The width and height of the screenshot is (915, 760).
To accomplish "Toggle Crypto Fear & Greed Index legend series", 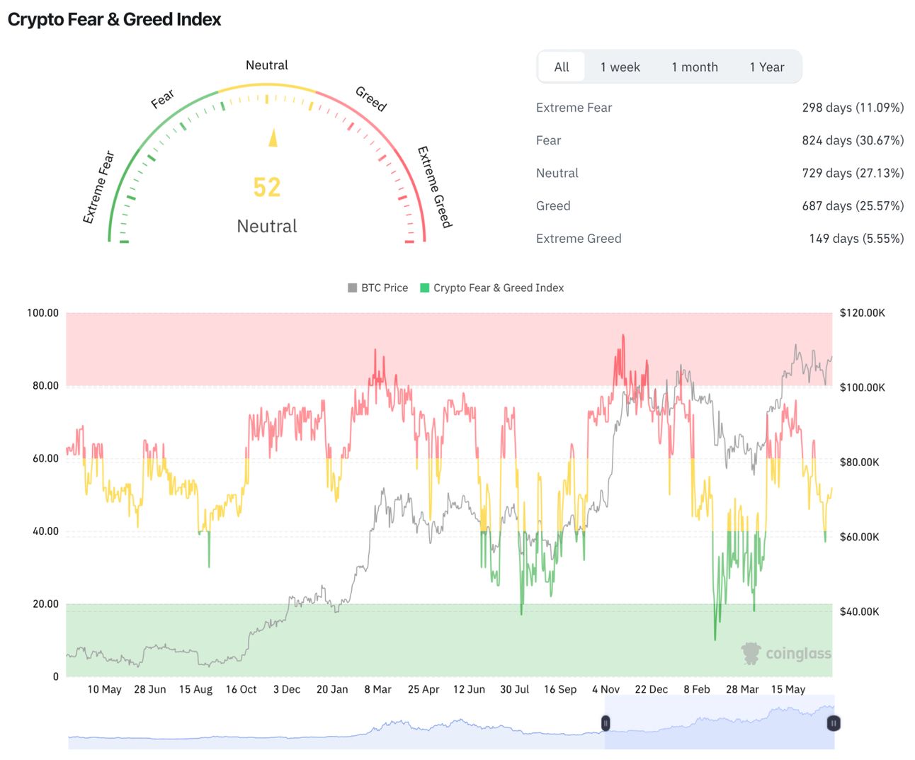I will pyautogui.click(x=492, y=288).
